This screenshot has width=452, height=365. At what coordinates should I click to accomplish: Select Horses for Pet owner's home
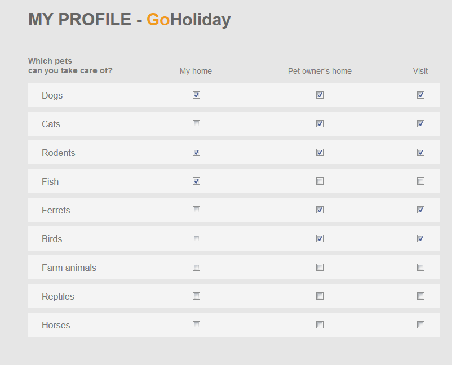(x=320, y=325)
